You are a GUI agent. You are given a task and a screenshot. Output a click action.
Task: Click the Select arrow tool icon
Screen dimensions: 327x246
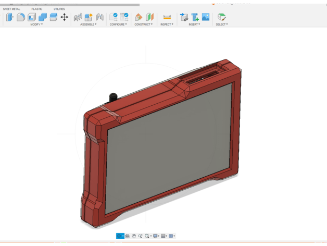point(222,17)
